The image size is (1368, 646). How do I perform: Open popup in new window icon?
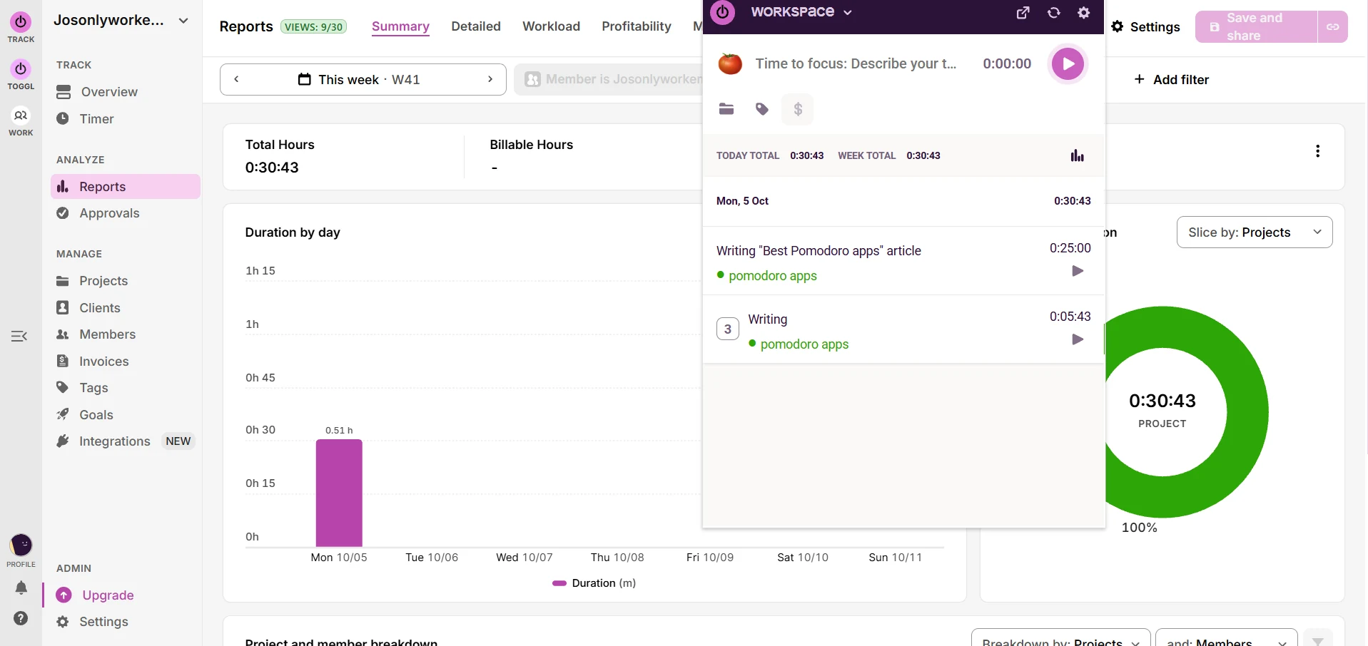pos(1023,13)
